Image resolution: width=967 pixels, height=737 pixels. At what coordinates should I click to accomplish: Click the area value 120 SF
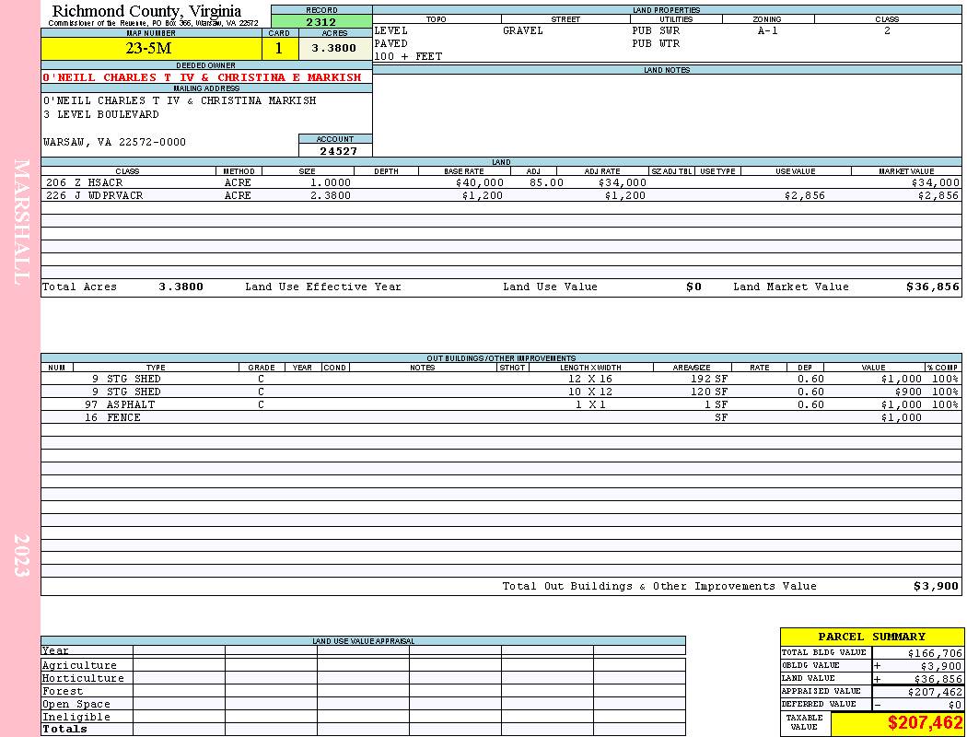pyautogui.click(x=709, y=392)
